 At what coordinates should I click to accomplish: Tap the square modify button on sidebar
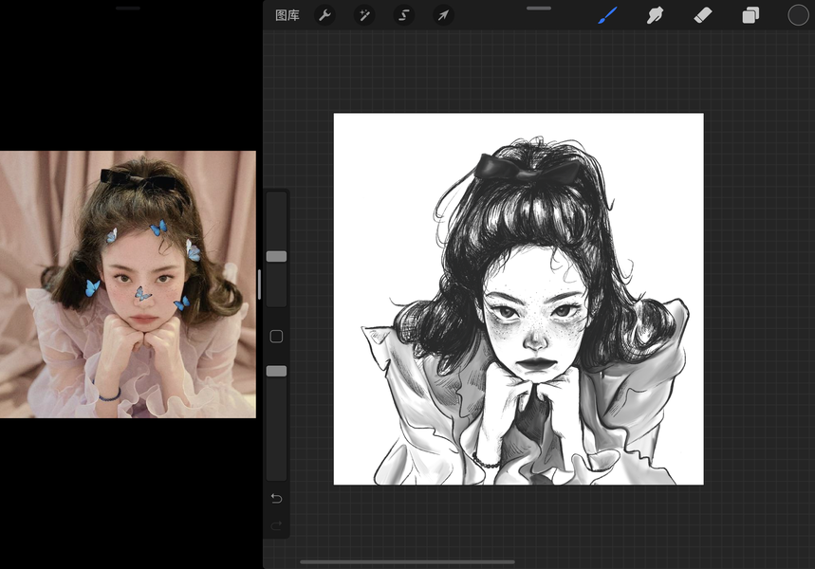pos(276,337)
